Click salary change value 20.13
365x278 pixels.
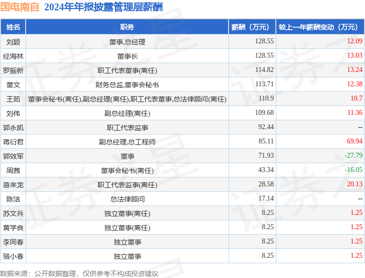coord(355,184)
